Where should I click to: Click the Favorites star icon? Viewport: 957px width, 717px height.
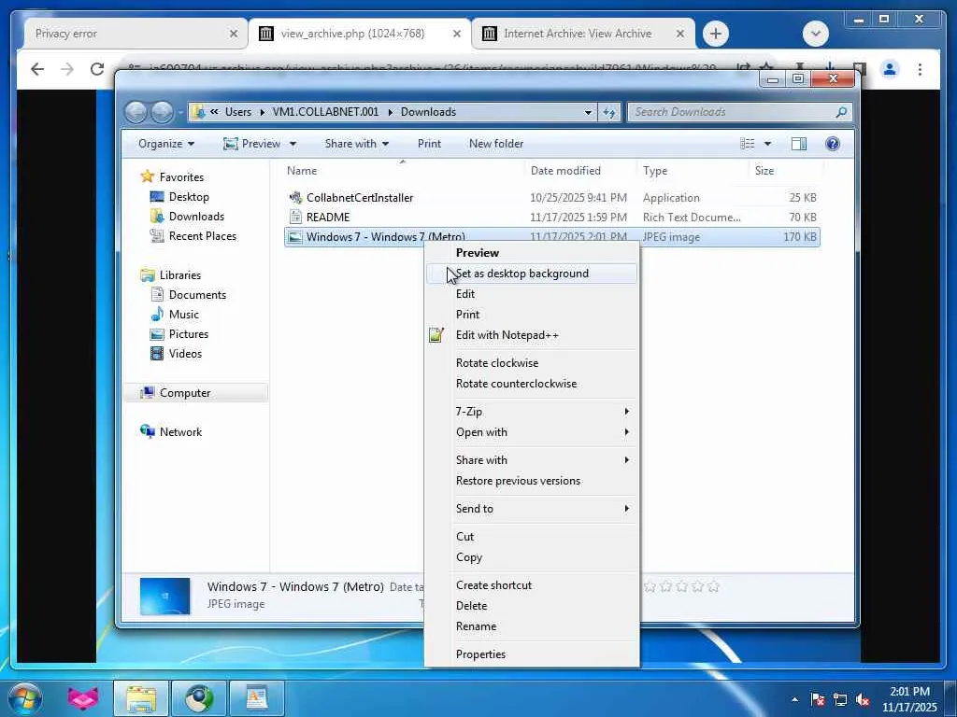pos(147,176)
